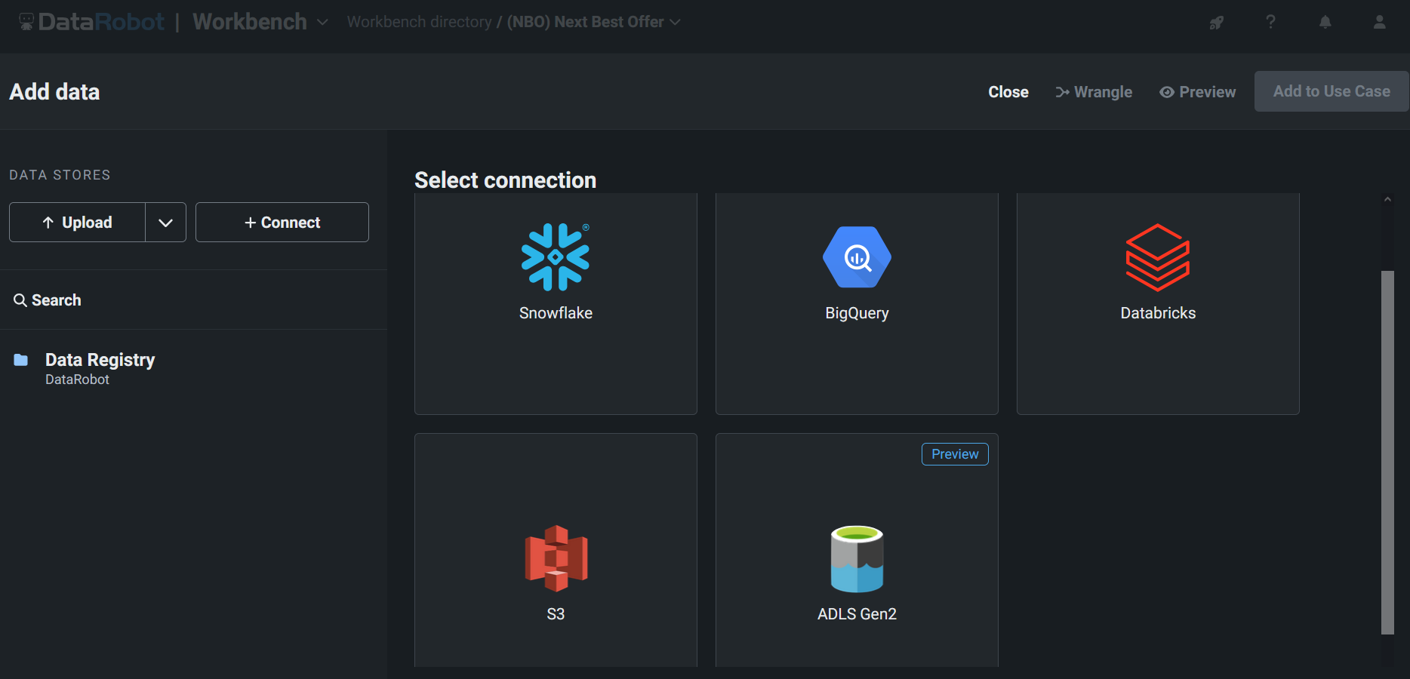
Task: Pick the ADLS Gen2 connection icon
Action: pos(857,558)
